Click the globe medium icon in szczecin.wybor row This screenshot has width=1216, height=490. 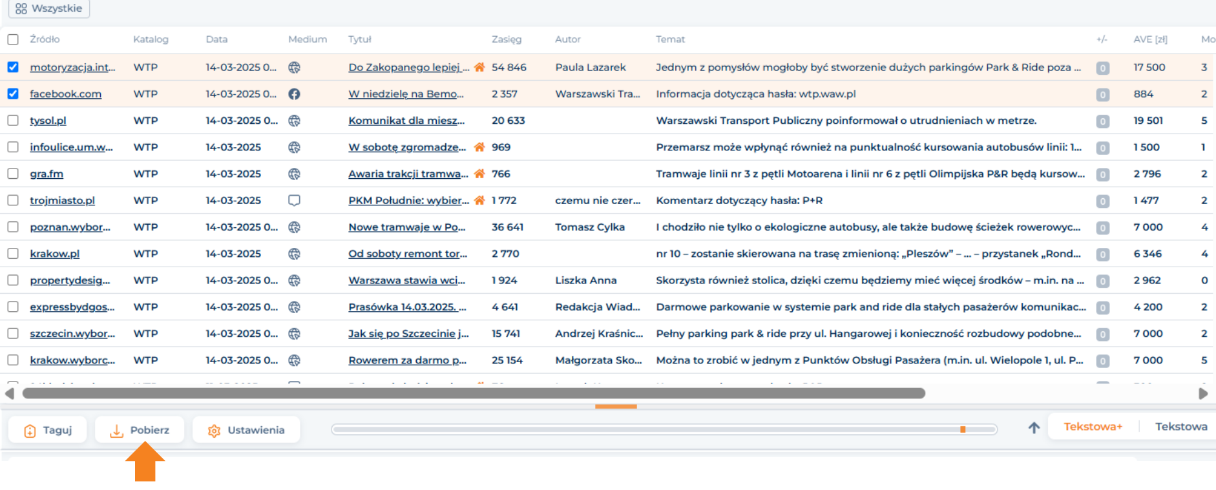pyautogui.click(x=294, y=334)
